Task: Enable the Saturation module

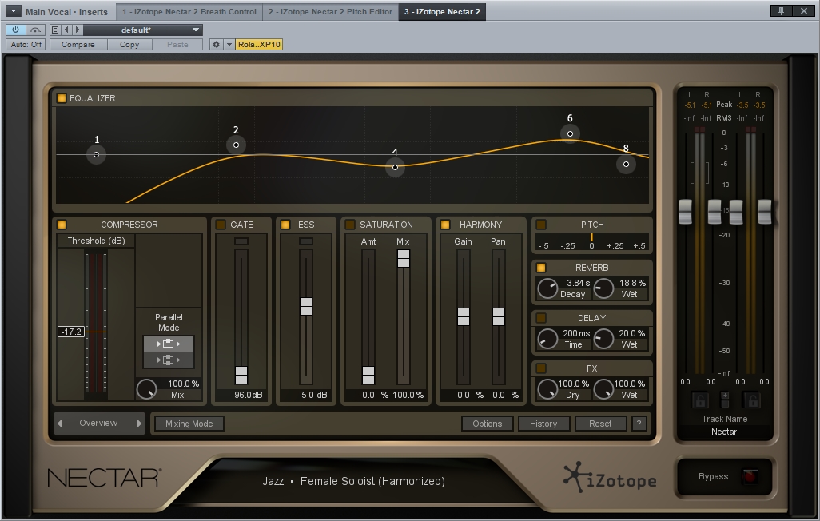Action: (349, 225)
